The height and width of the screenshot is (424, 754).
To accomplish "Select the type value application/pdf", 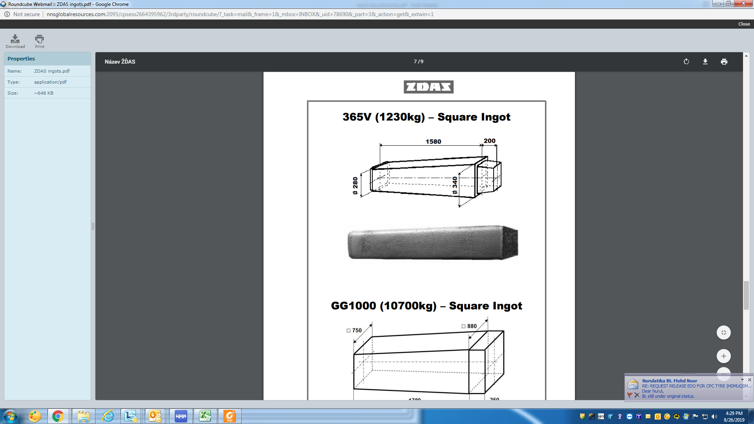I will pyautogui.click(x=50, y=82).
